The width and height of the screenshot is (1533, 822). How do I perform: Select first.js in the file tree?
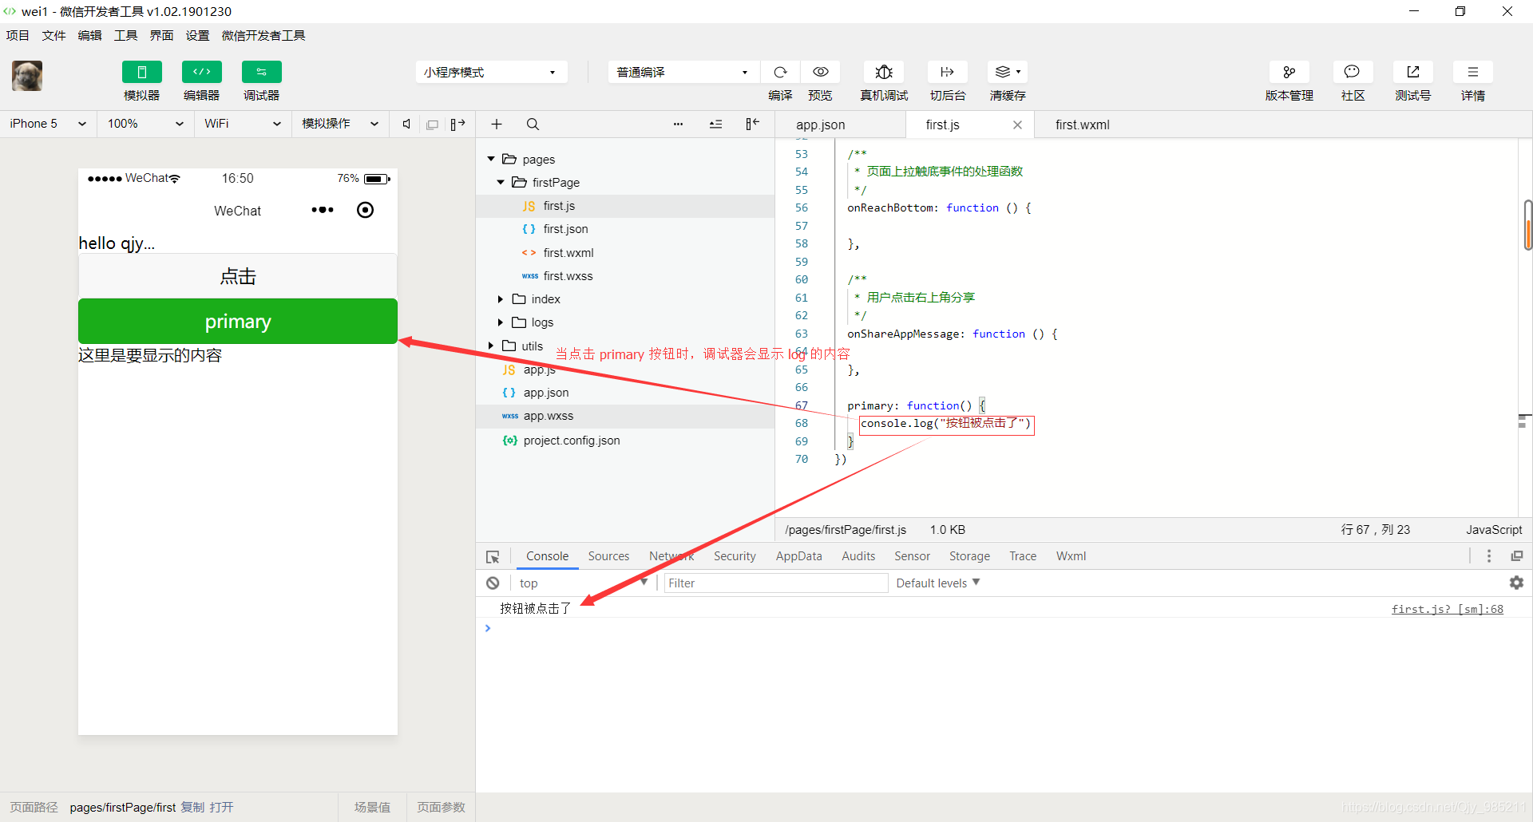pyautogui.click(x=625, y=206)
